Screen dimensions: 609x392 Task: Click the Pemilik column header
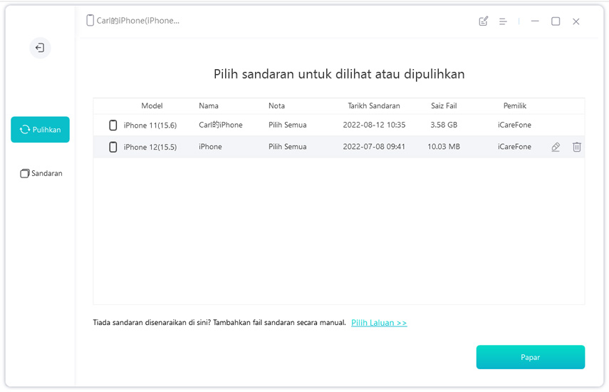(514, 106)
